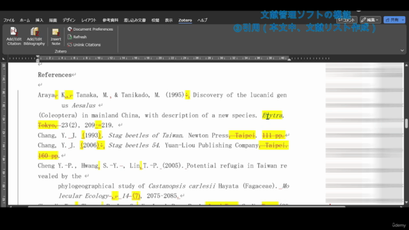Open the 編集 mode dropdown
Image resolution: width=409 pixels, height=230 pixels.
[x=370, y=20]
